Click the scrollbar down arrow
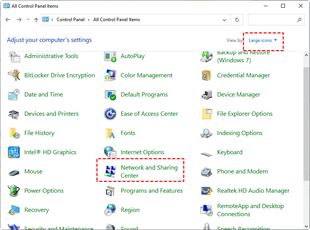Screen dimensions: 310x230 pyautogui.click(x=307, y=226)
